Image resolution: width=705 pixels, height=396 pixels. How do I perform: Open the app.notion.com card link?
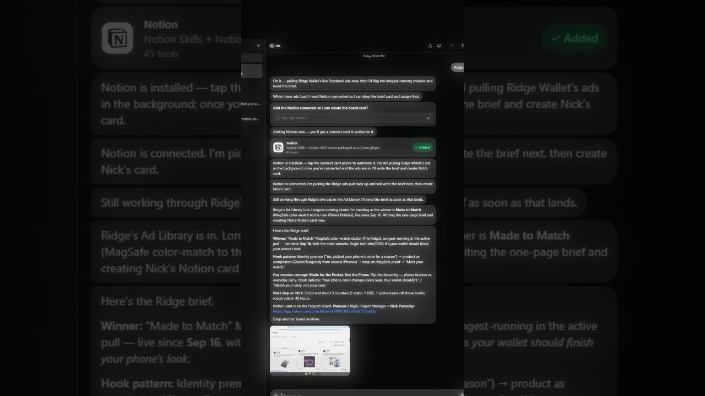coord(324,311)
